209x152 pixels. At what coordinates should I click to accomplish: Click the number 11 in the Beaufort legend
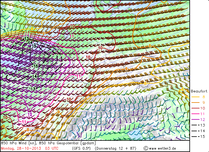[203, 114]
